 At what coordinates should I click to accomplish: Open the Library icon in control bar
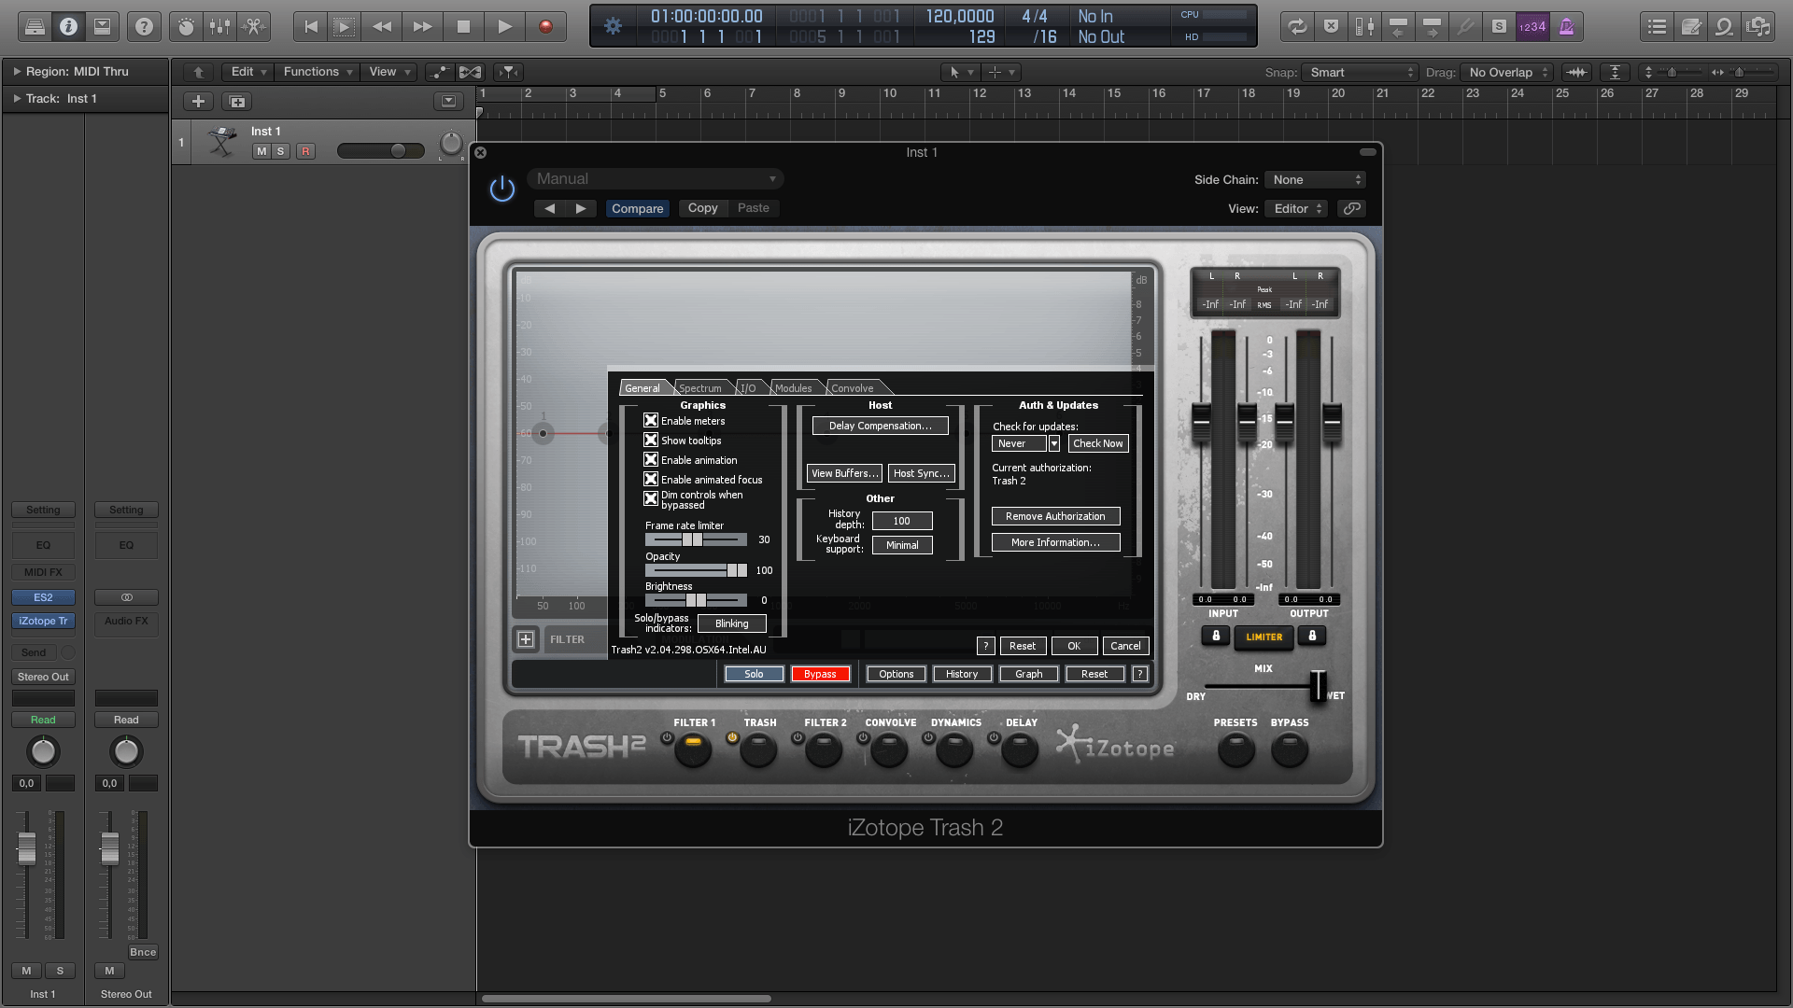[35, 27]
